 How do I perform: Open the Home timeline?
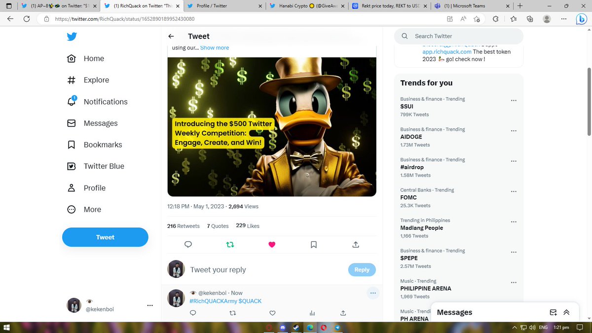pyautogui.click(x=86, y=58)
